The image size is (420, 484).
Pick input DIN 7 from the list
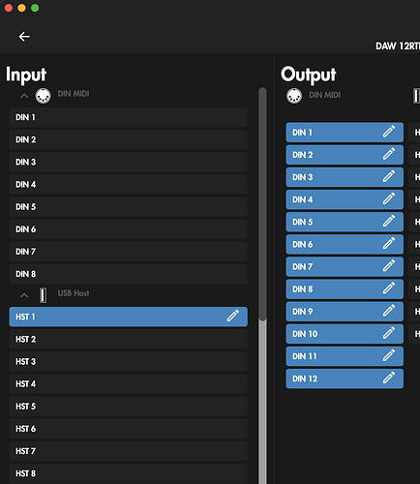click(x=129, y=252)
